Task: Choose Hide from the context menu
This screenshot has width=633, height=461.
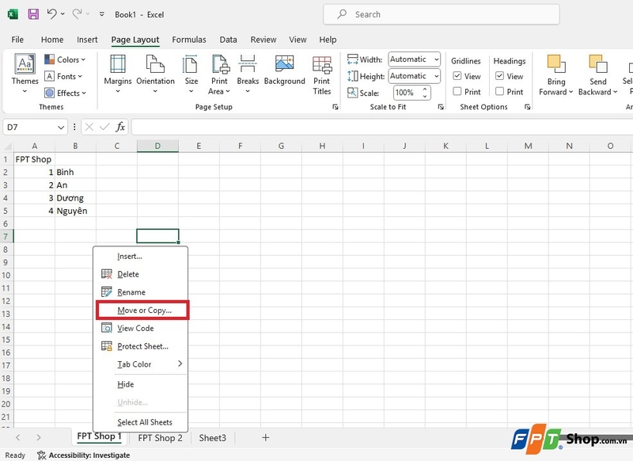Action: 141,384
